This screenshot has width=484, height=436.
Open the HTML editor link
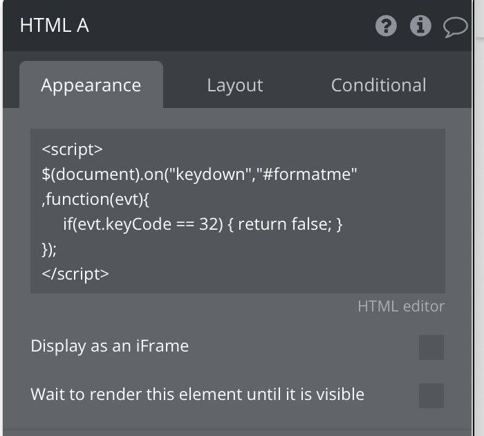pos(401,306)
